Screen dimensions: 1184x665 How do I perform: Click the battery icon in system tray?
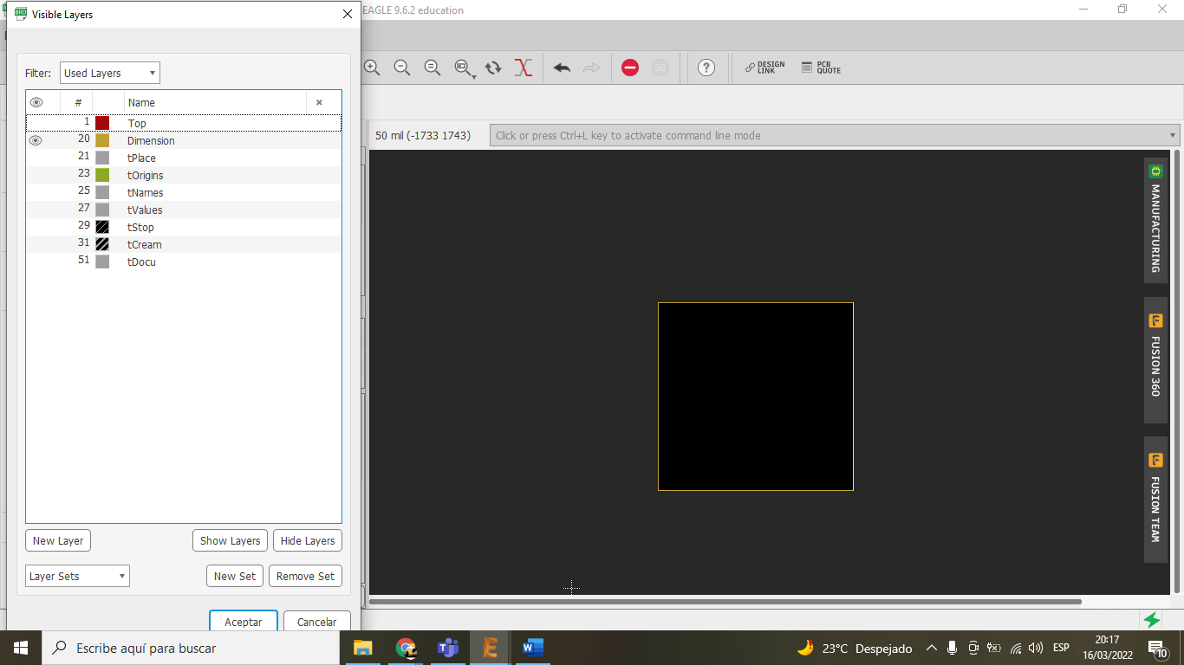[994, 648]
